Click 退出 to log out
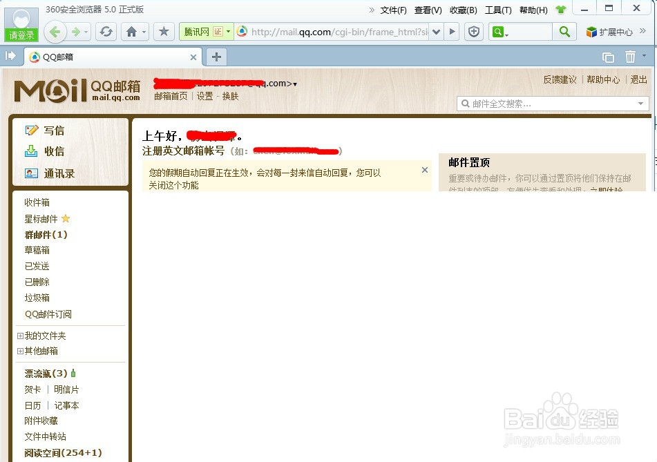Screen dimensions: 657x462 tap(638, 79)
